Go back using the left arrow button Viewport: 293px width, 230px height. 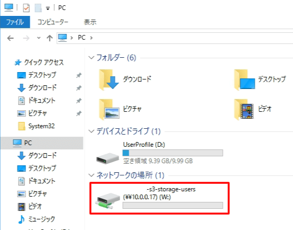coord(11,38)
